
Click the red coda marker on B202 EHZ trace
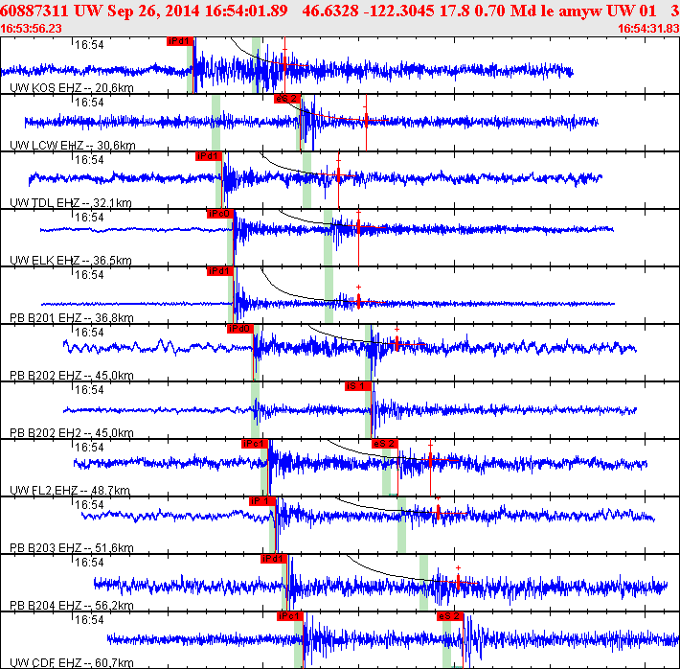397,344
